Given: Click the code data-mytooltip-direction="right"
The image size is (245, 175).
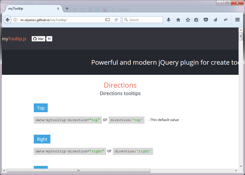Looking at the screenshot, I should point(70,151).
